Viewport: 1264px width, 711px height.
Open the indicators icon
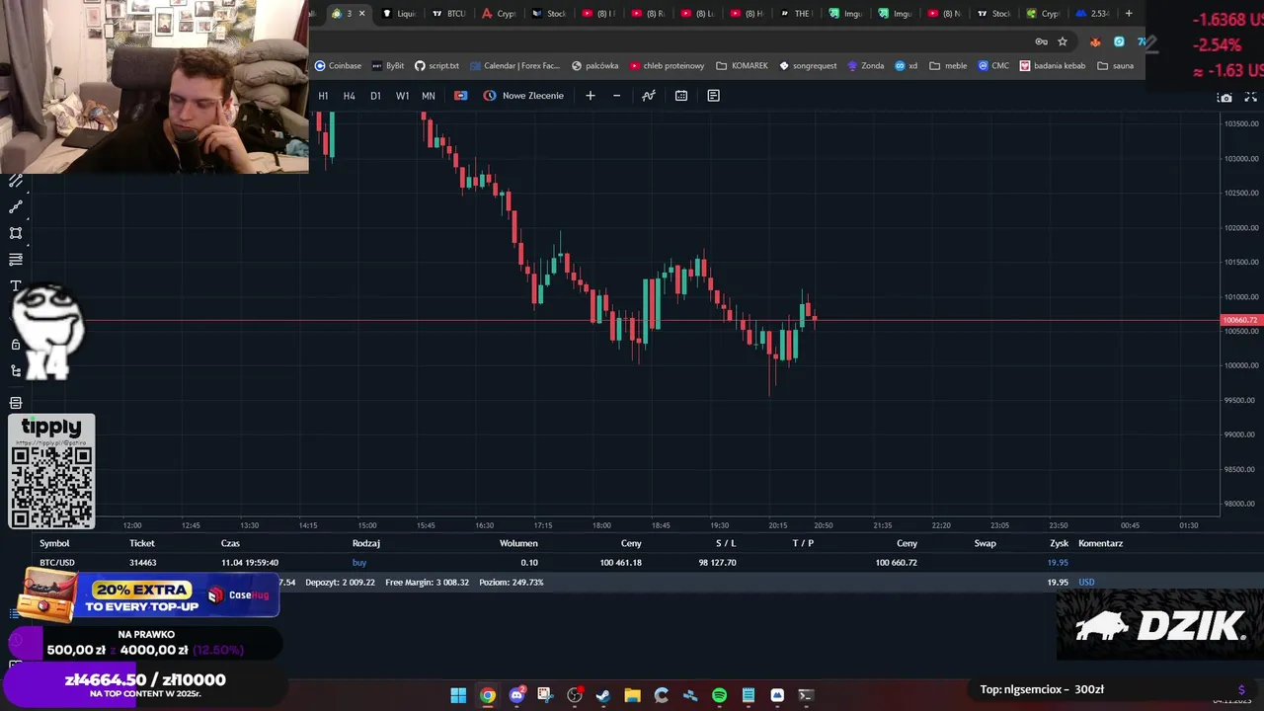click(649, 96)
